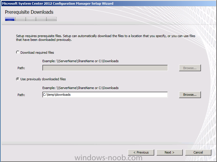Click the greyed-out Browse button for download path
Screen dimensions: 217x162
click(x=190, y=68)
